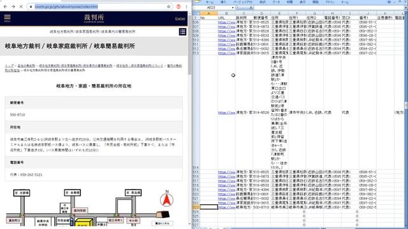408x229 pixels.
Task: Open the hyperlink in Excel row 506
Action: coord(226,22)
